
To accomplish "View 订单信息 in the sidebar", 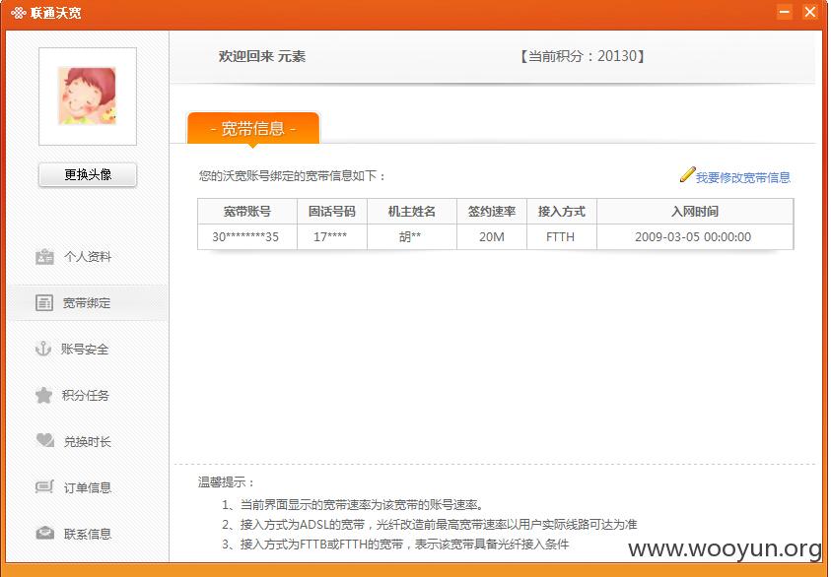I will tap(88, 487).
